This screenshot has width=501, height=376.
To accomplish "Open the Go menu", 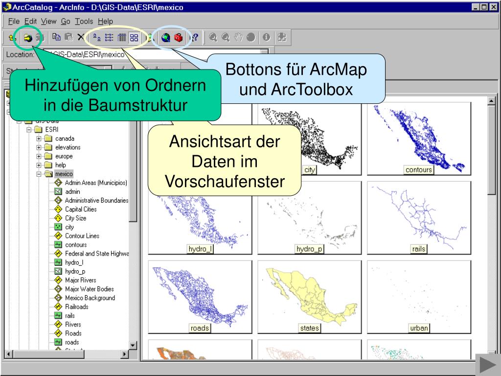I will click(x=66, y=22).
